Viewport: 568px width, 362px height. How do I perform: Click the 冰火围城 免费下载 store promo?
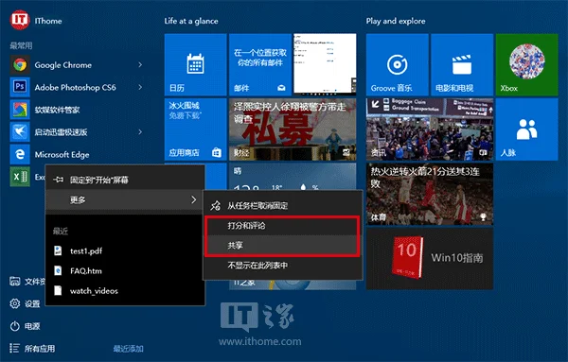pos(185,110)
